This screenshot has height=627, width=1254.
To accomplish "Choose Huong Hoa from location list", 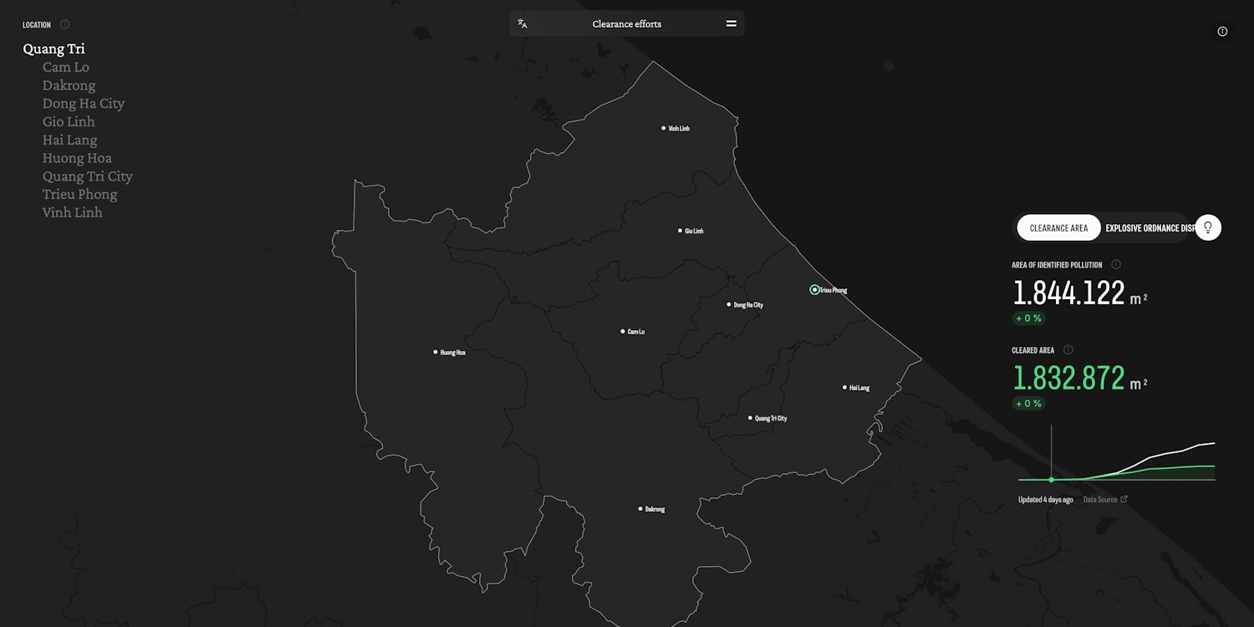I will tap(77, 158).
